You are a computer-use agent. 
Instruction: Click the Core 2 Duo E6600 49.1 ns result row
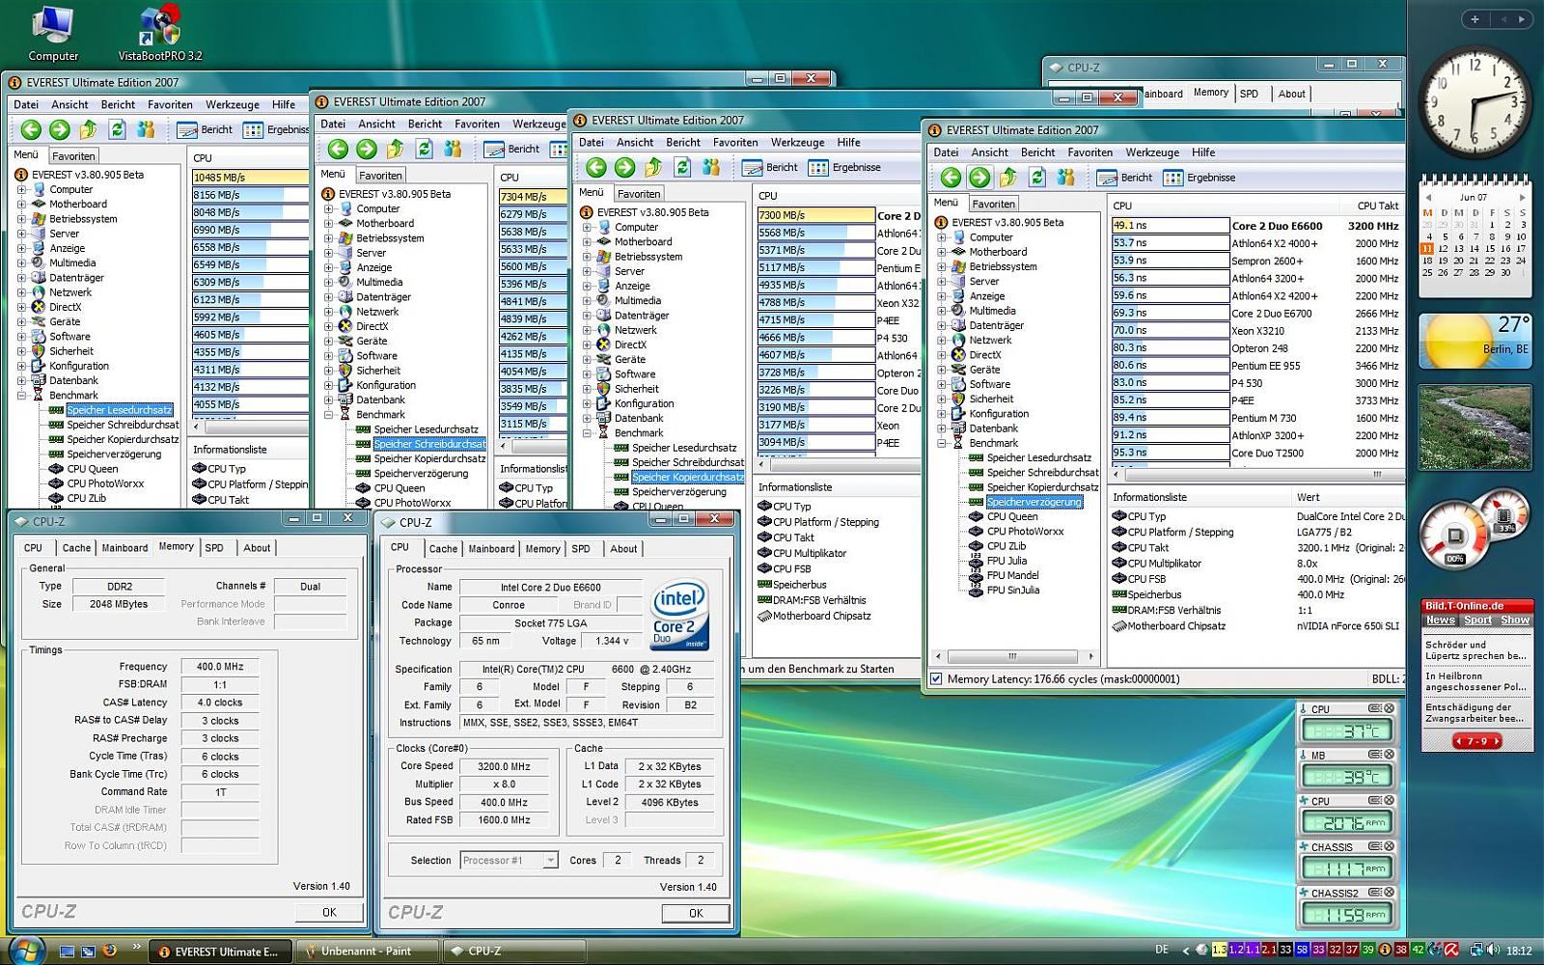click(1255, 226)
